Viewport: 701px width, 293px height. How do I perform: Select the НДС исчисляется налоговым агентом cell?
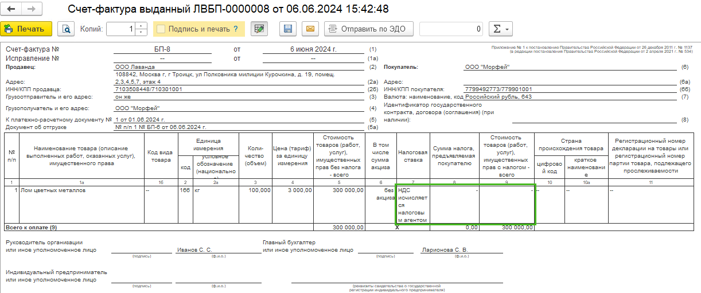pos(413,205)
